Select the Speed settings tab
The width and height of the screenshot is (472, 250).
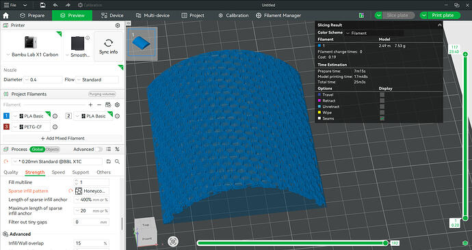58,172
